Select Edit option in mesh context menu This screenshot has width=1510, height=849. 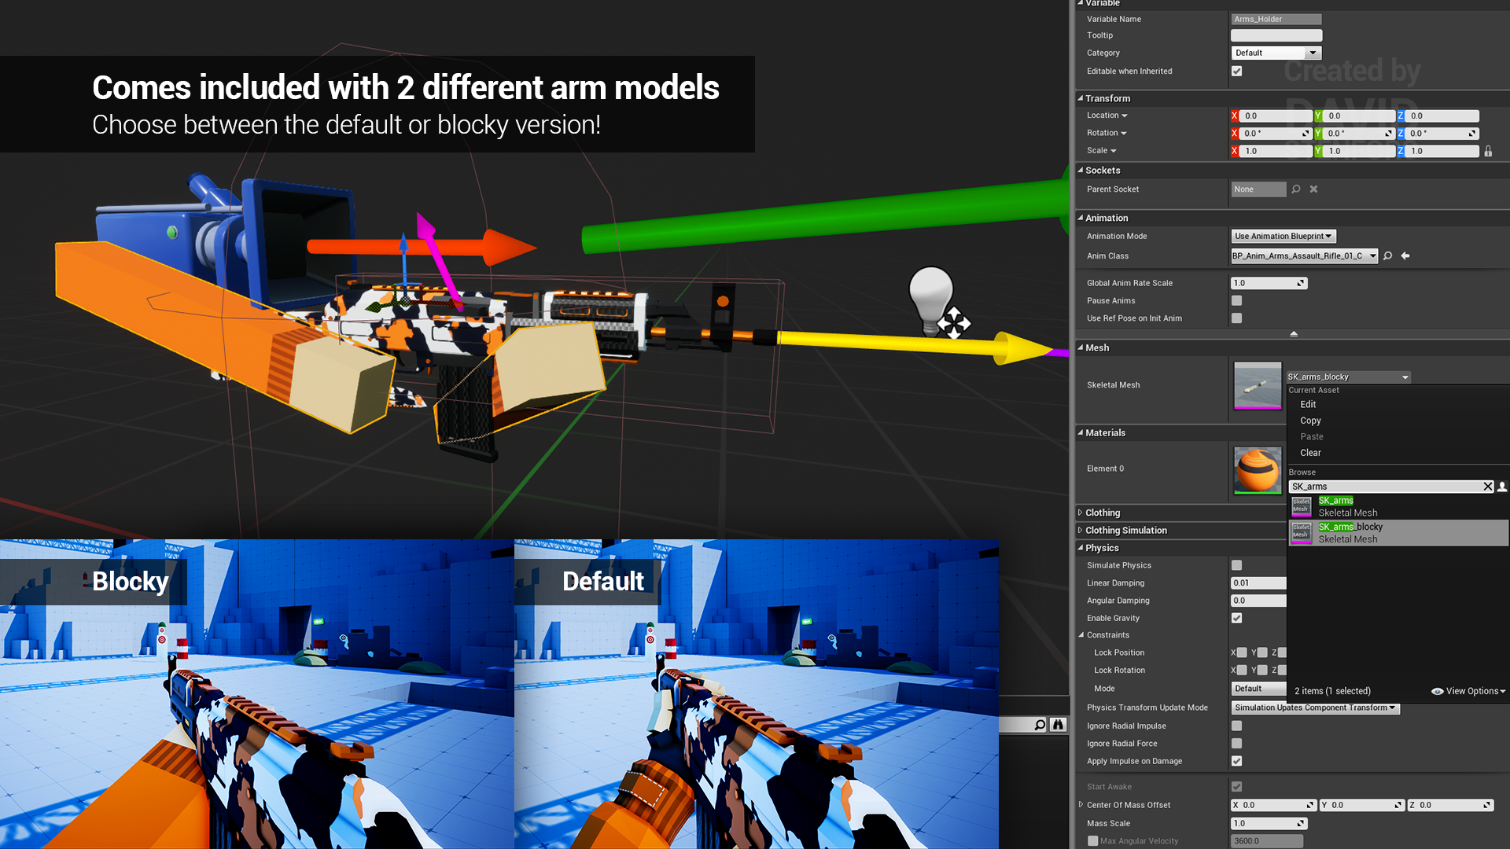click(x=1308, y=403)
